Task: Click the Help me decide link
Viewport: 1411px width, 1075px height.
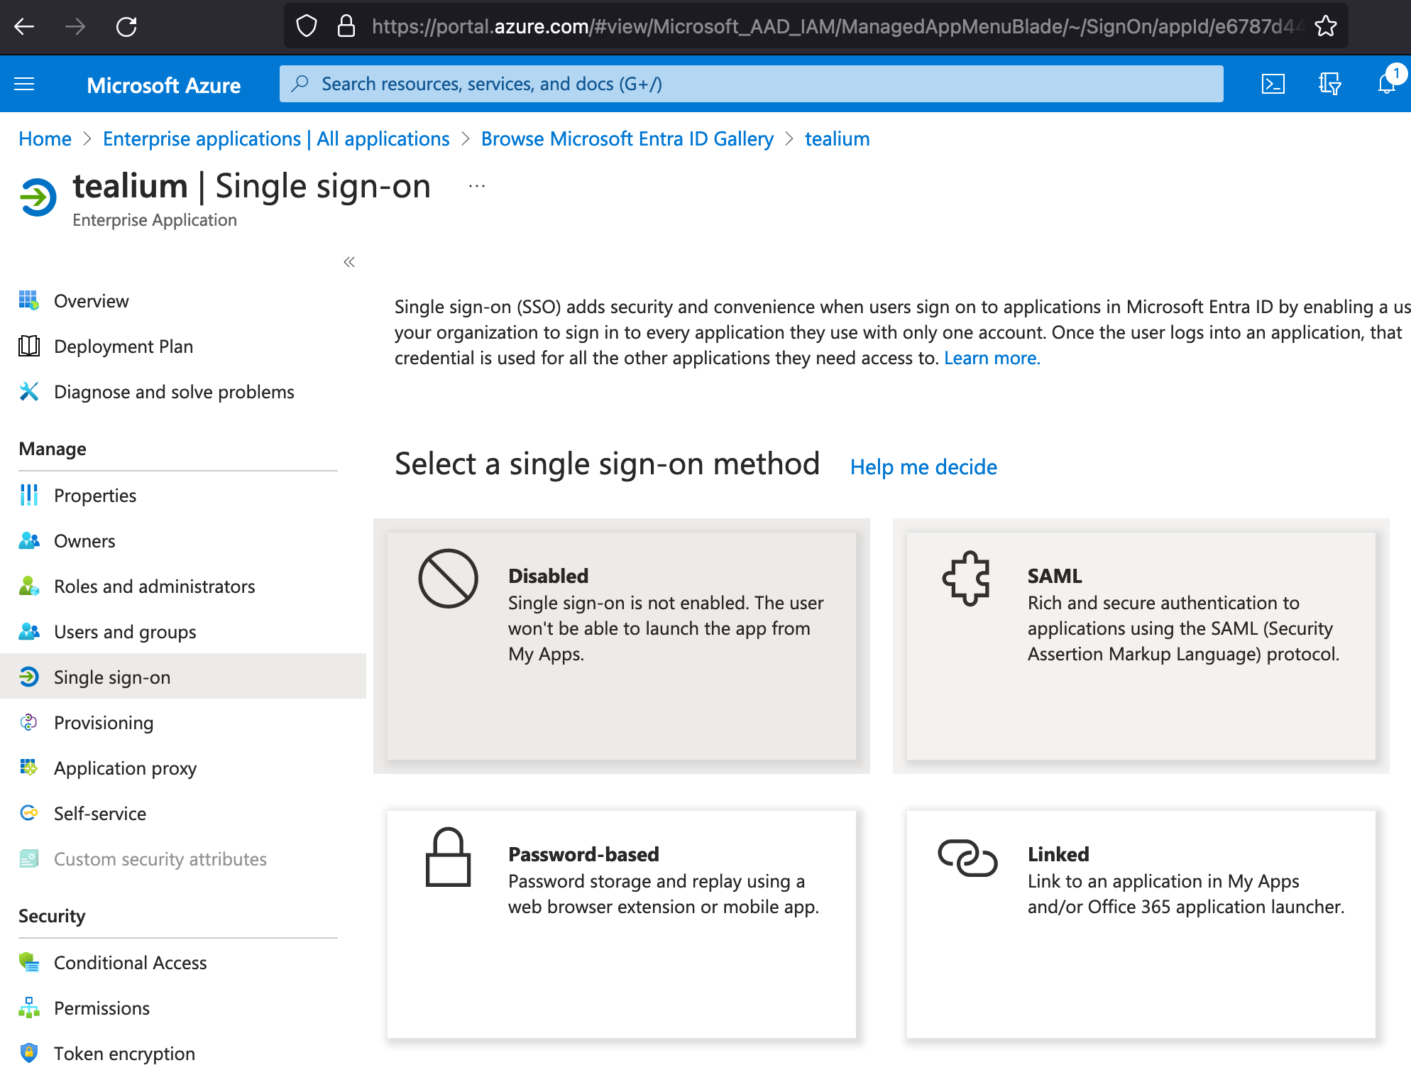Action: (923, 467)
